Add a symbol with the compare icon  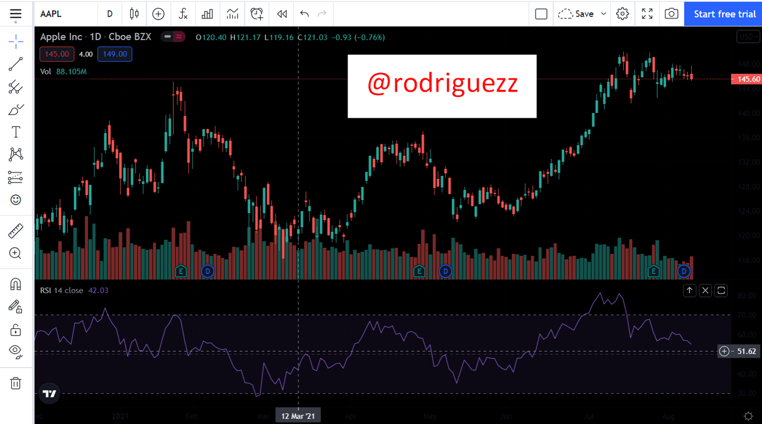(158, 14)
